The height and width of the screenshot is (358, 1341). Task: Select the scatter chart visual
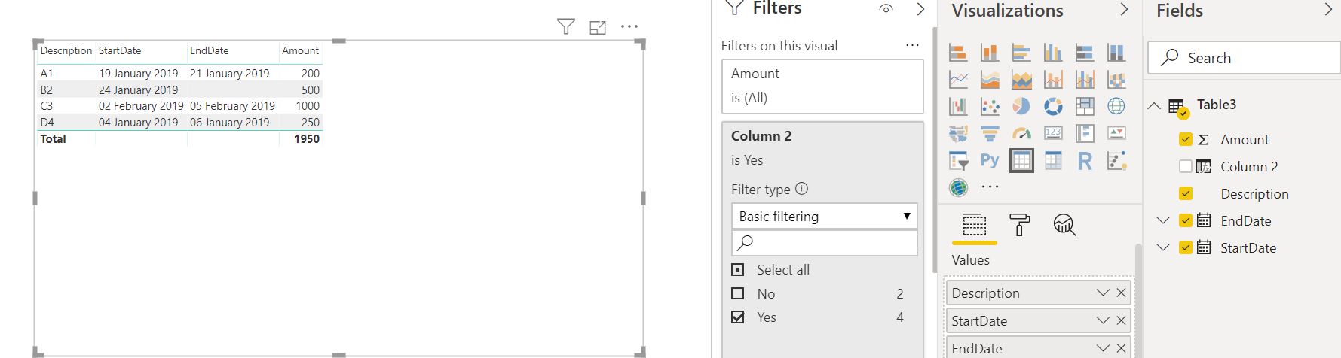pos(990,106)
